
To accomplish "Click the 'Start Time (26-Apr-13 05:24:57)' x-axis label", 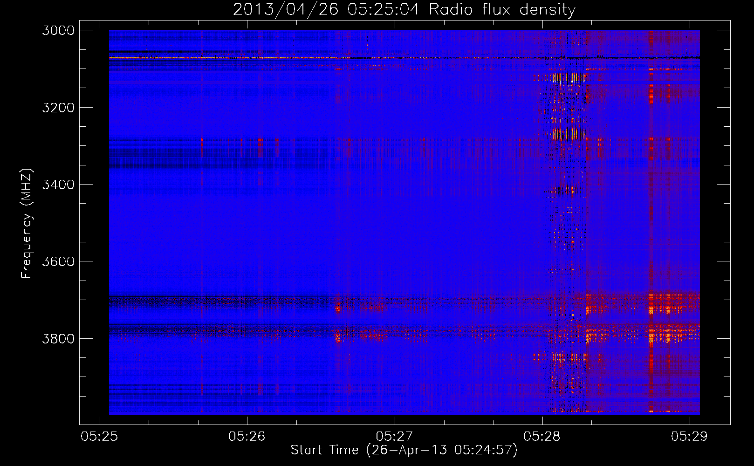I will click(404, 450).
